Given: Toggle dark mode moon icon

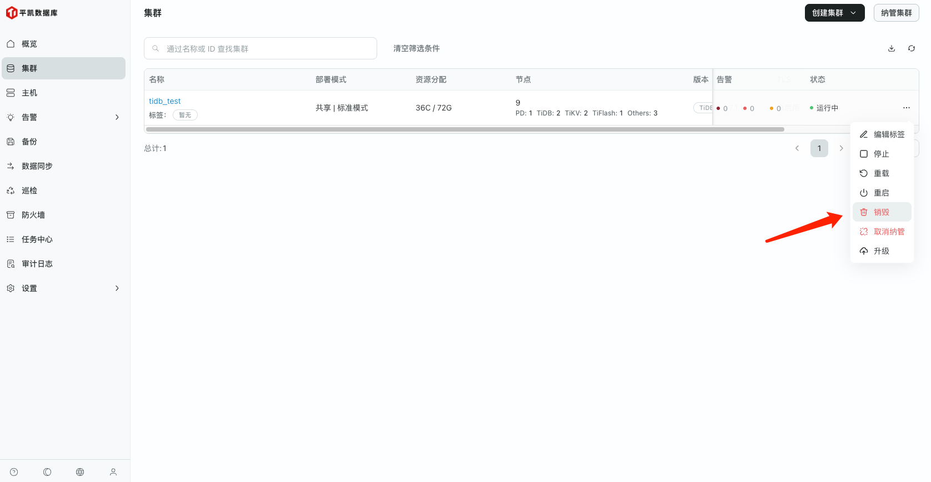Looking at the screenshot, I should (x=47, y=472).
